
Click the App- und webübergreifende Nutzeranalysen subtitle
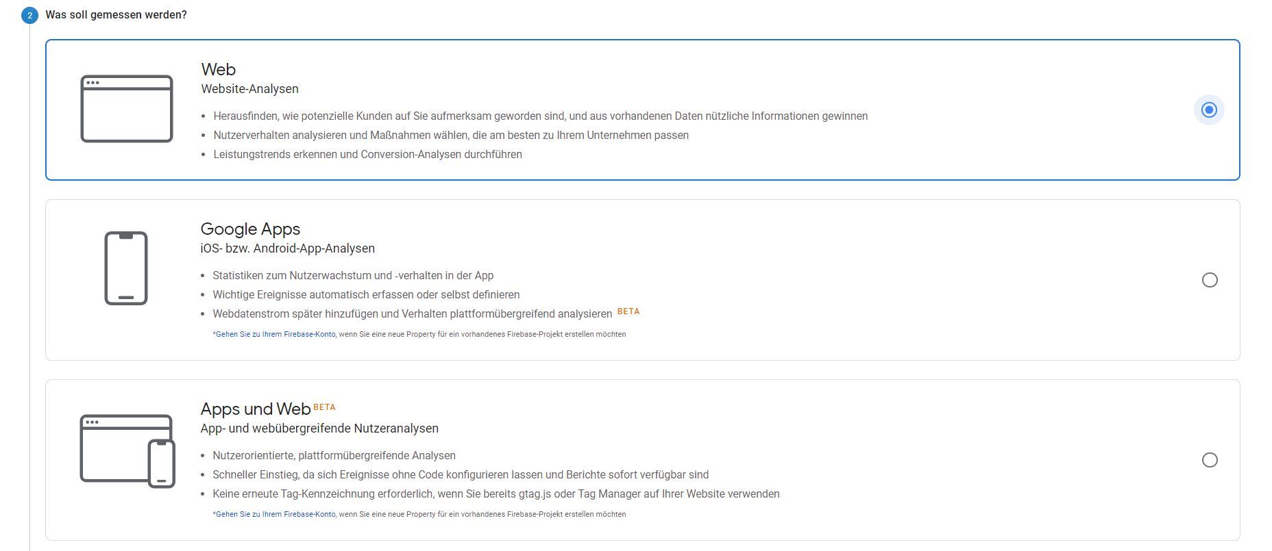[x=319, y=428]
